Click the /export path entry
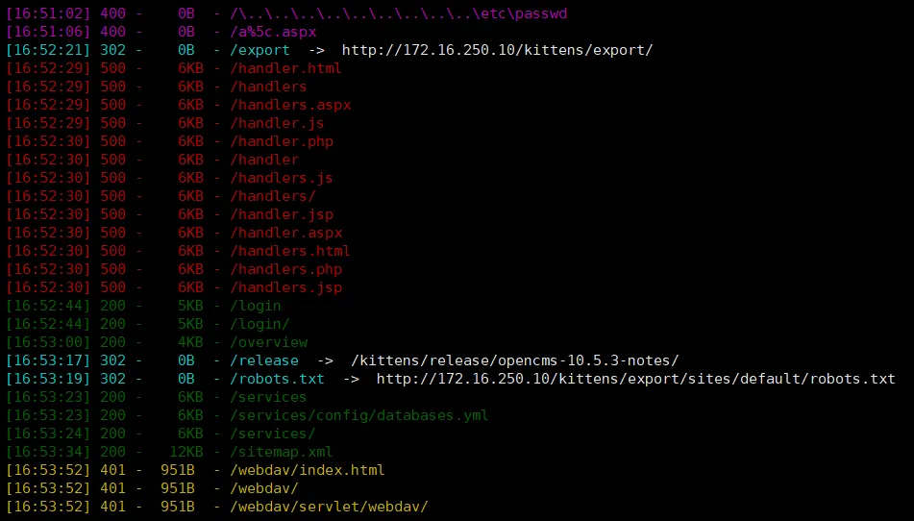This screenshot has width=914, height=521. click(x=259, y=50)
